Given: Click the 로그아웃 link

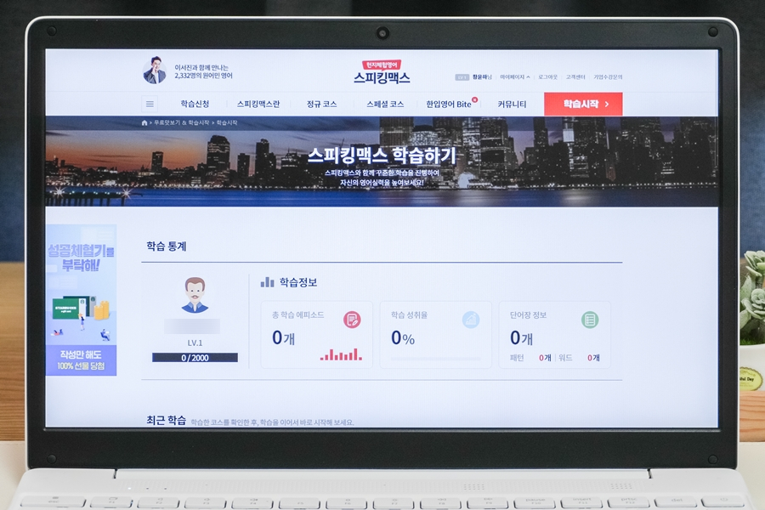Looking at the screenshot, I should [547, 77].
